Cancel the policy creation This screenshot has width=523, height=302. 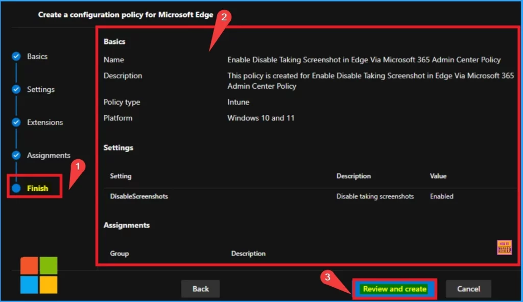tap(468, 289)
